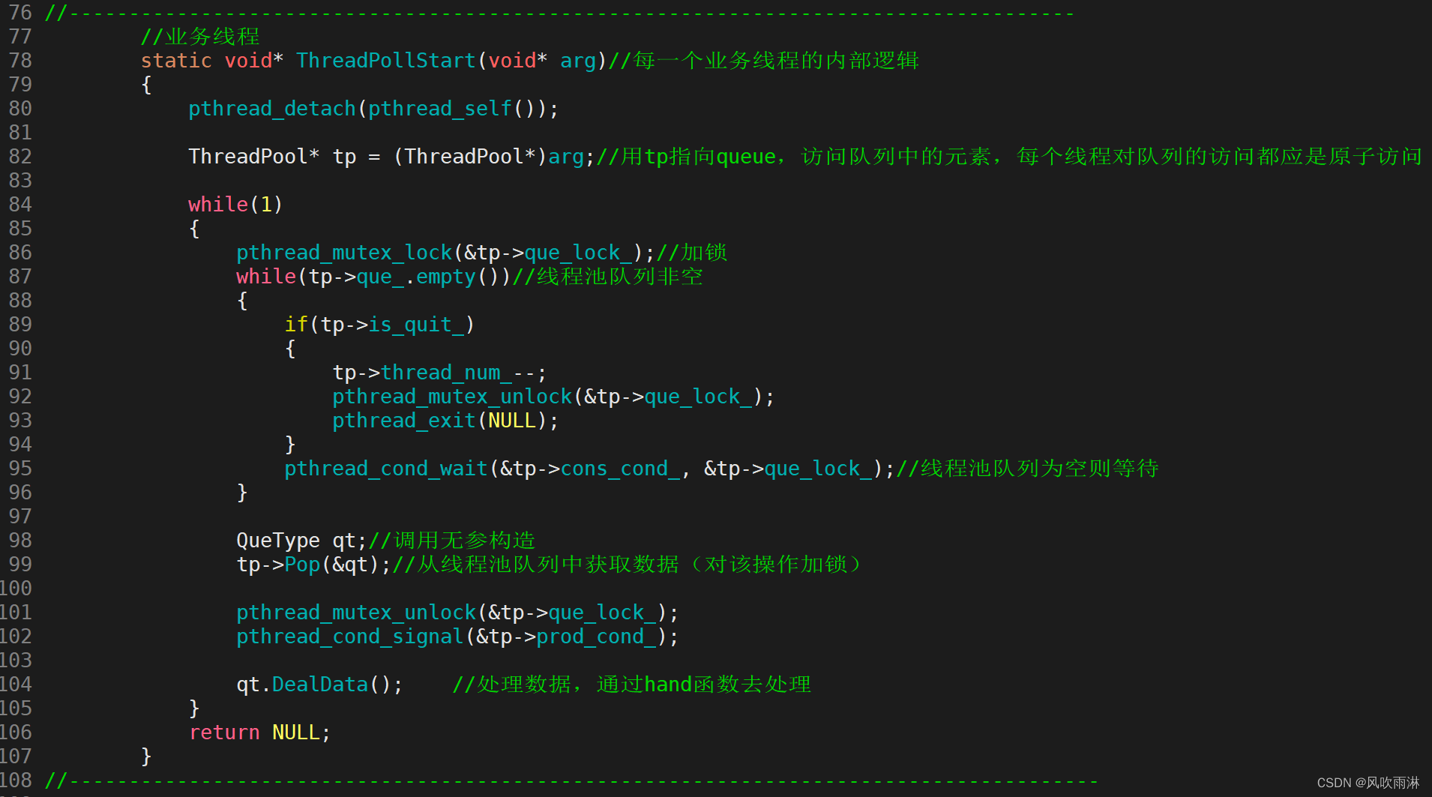The width and height of the screenshot is (1432, 797).
Task: Click return NULL statement on line 106
Action: click(259, 733)
